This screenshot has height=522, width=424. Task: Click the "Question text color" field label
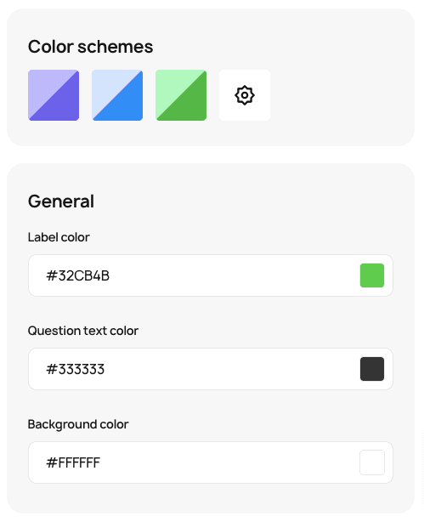pos(83,331)
